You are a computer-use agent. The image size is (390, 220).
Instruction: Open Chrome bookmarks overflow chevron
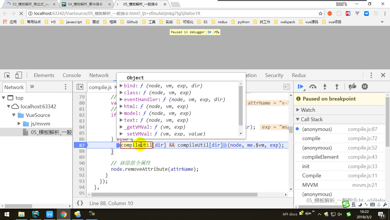tap(382, 22)
